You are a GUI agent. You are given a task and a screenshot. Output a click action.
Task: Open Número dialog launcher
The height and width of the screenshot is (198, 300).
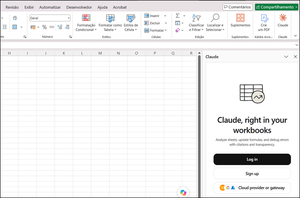coord(70,37)
